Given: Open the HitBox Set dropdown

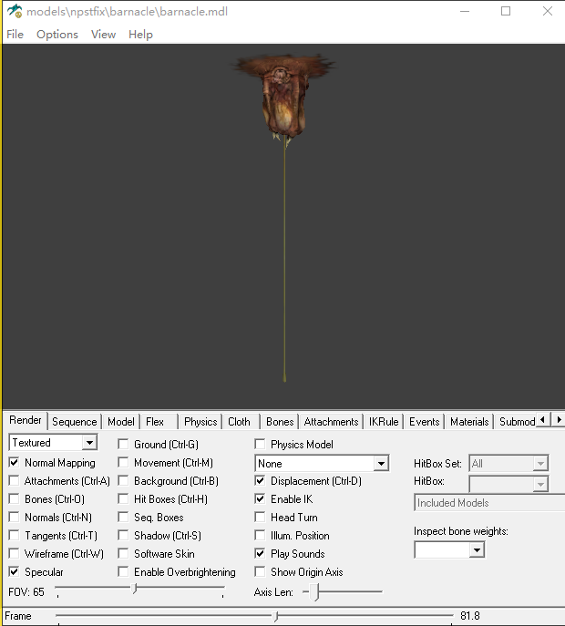Looking at the screenshot, I should pos(508,463).
